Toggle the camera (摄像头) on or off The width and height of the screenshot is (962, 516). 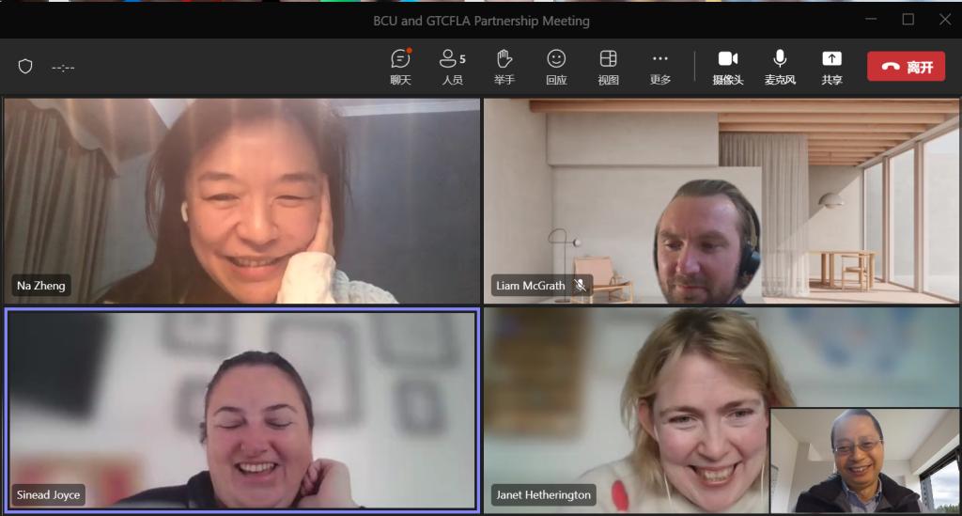pos(728,67)
